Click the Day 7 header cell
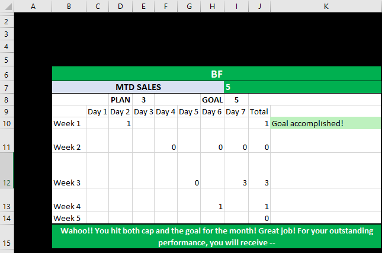This screenshot has height=253, width=382. pos(236,111)
